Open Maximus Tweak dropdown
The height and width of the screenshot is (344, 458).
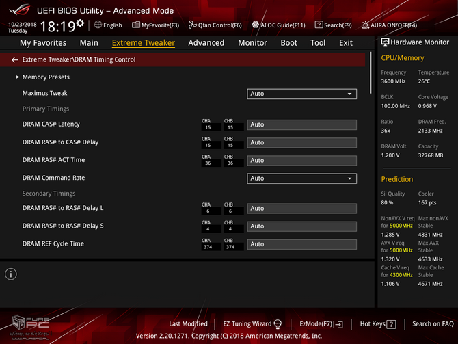coord(301,94)
